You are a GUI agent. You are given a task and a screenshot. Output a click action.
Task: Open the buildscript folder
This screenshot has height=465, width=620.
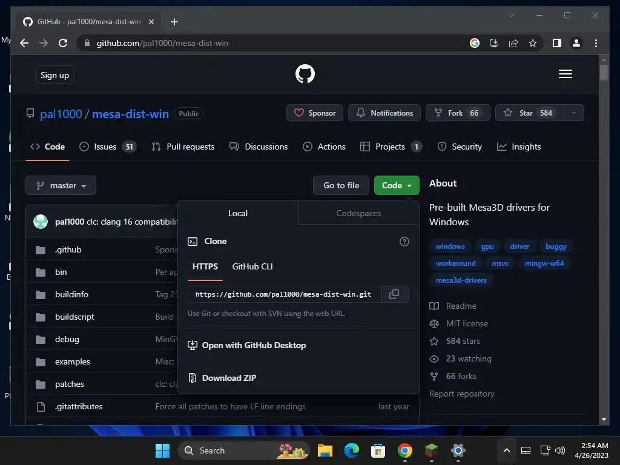tap(74, 317)
